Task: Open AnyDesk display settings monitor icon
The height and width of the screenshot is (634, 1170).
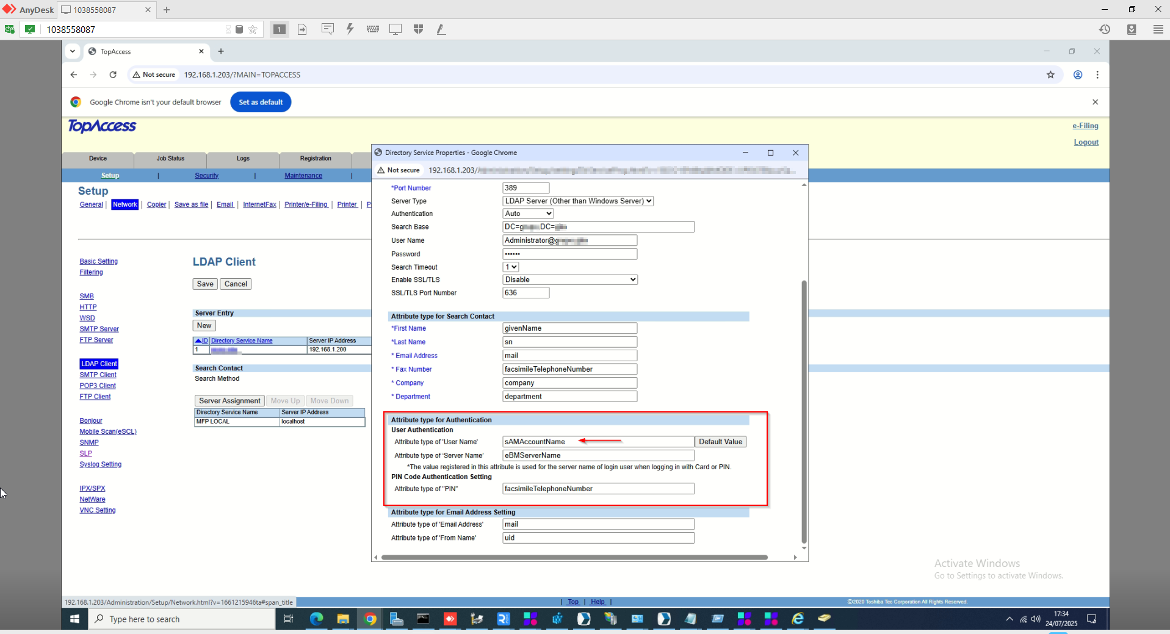Action: point(395,29)
